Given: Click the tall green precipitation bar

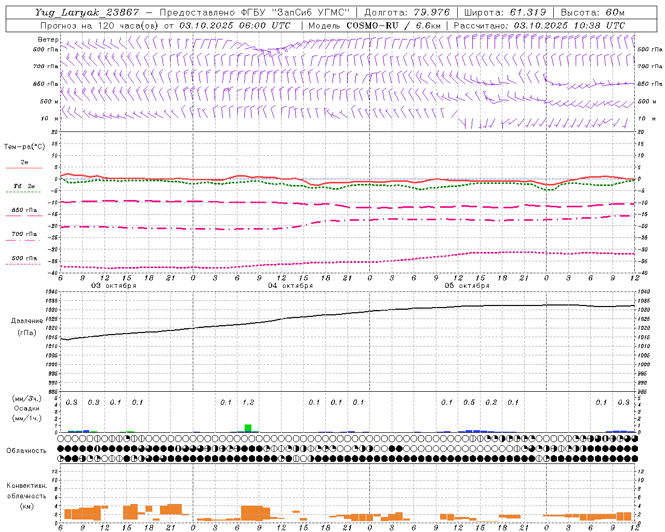Looking at the screenshot, I should (x=248, y=428).
